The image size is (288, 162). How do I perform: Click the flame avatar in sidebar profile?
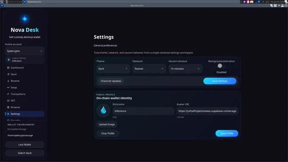coord(8,60)
